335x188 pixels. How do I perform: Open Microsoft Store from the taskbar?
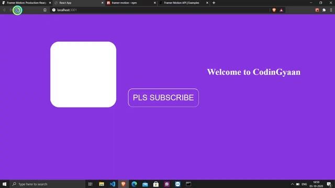pyautogui.click(x=156, y=184)
